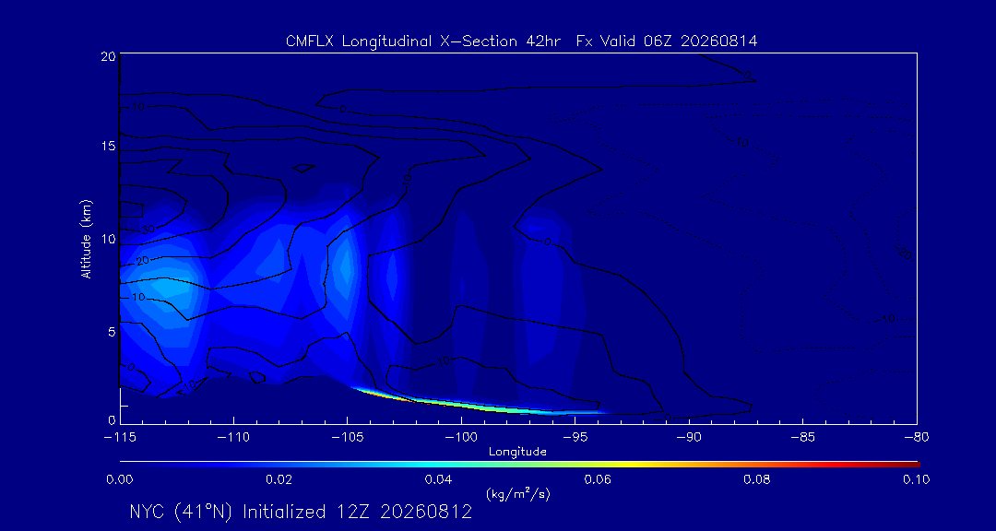Click the 15 altitude tick label
Viewport: 996px width, 531px height.
[x=107, y=146]
